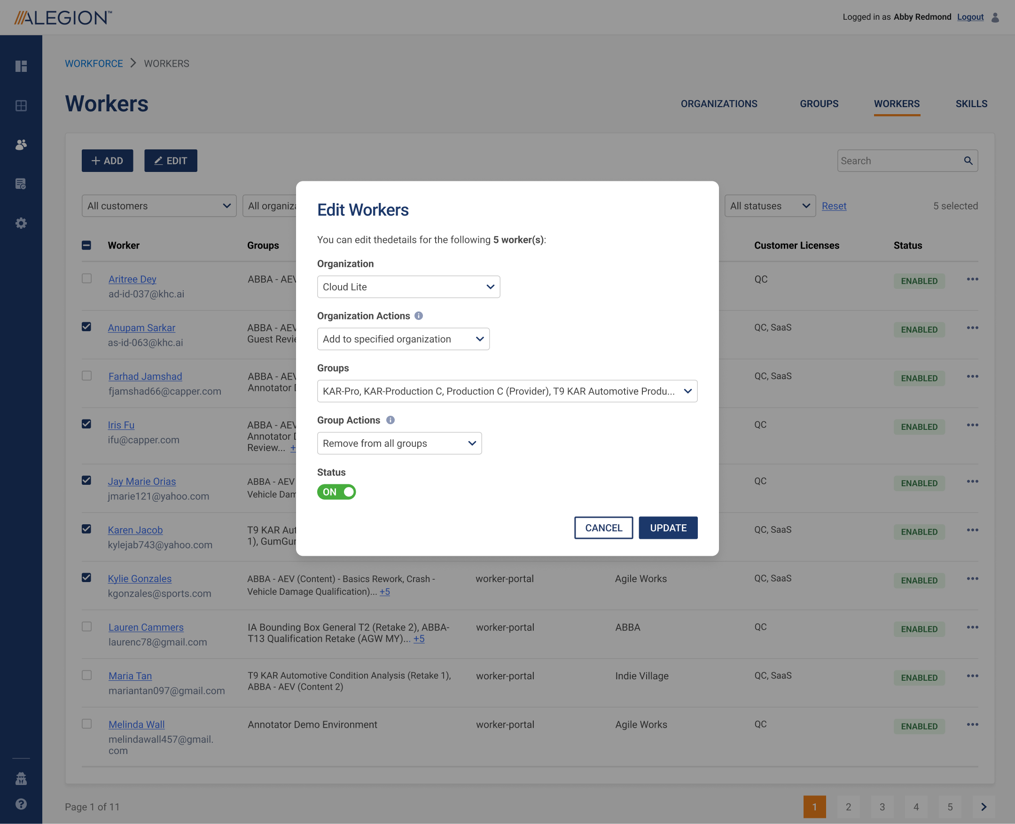
Task: Uncheck the Iris Fu row checkbox
Action: 86,424
